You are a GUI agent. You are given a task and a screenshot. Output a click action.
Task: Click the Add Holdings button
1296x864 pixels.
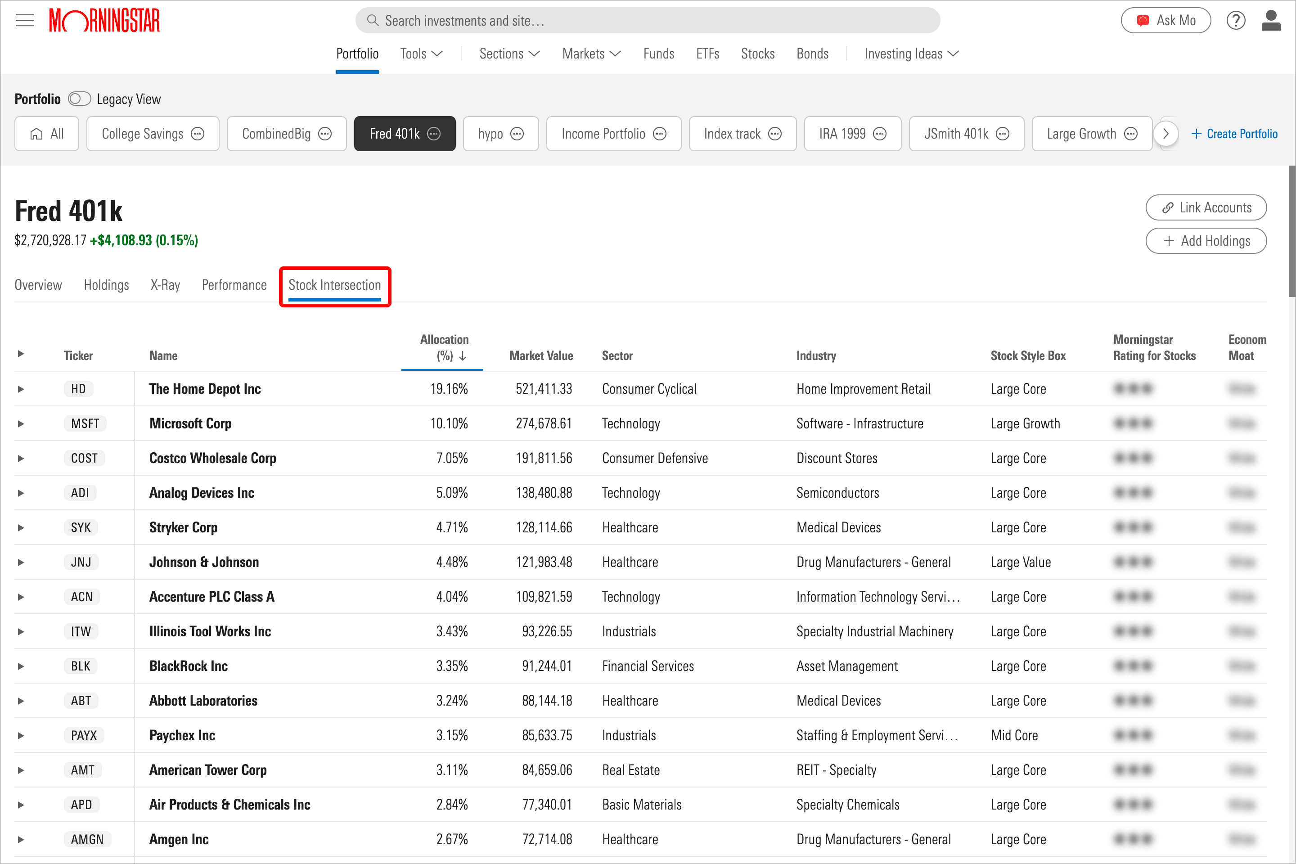(1206, 241)
